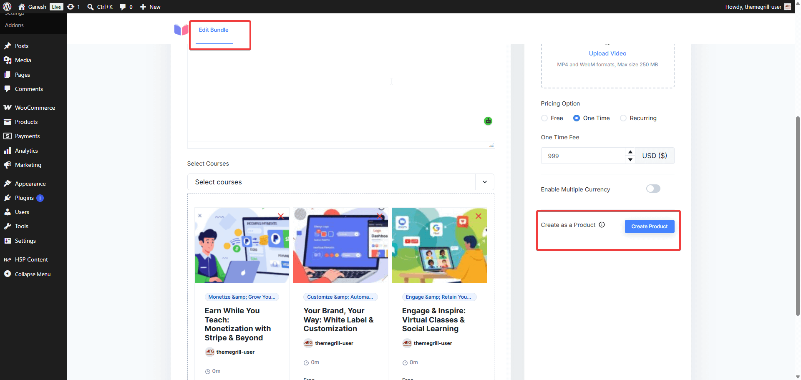Screen dimensions: 801x380
Task: Click the WordPress logo icon
Action: pos(7,7)
